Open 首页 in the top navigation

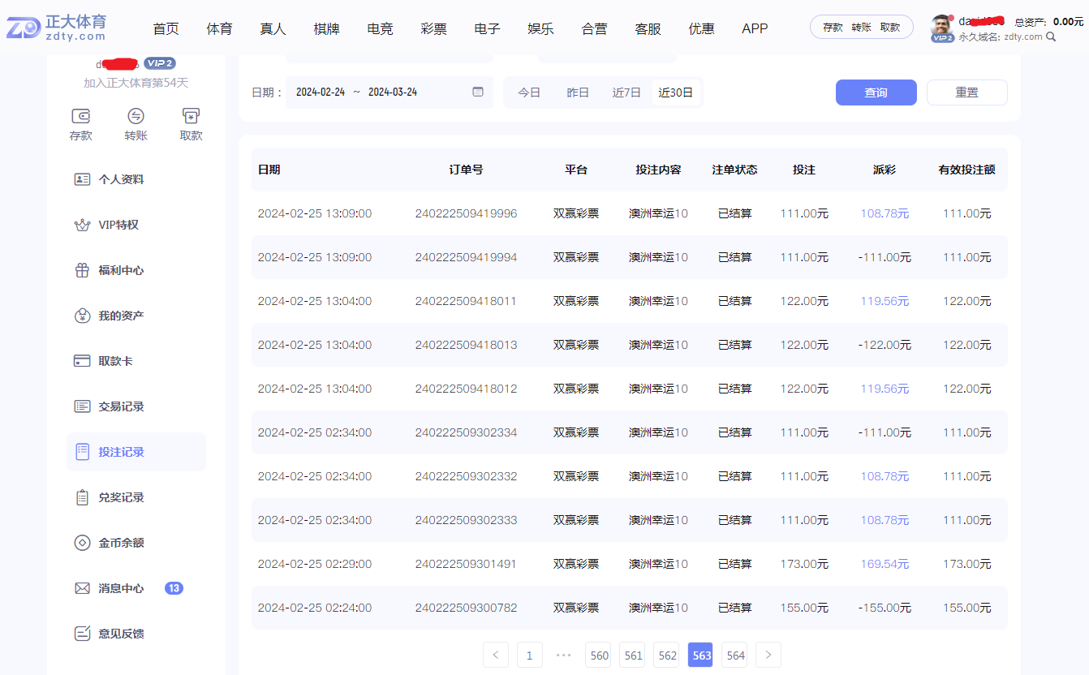(x=166, y=28)
